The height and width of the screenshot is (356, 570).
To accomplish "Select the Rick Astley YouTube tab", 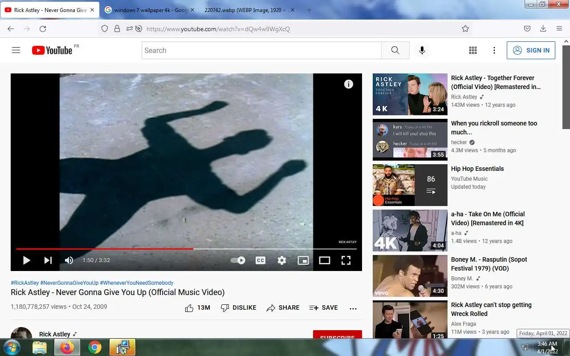I will [50, 10].
